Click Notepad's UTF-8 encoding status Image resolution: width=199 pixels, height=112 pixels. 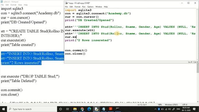pos(185,105)
